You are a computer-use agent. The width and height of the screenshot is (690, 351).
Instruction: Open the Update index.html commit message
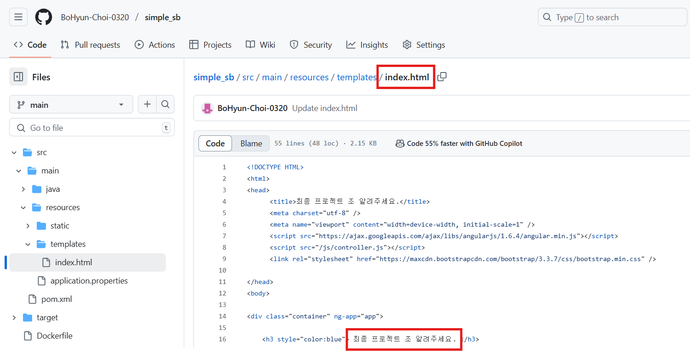click(325, 108)
